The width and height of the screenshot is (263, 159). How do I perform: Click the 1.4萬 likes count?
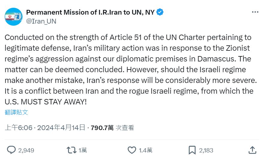point(145,150)
